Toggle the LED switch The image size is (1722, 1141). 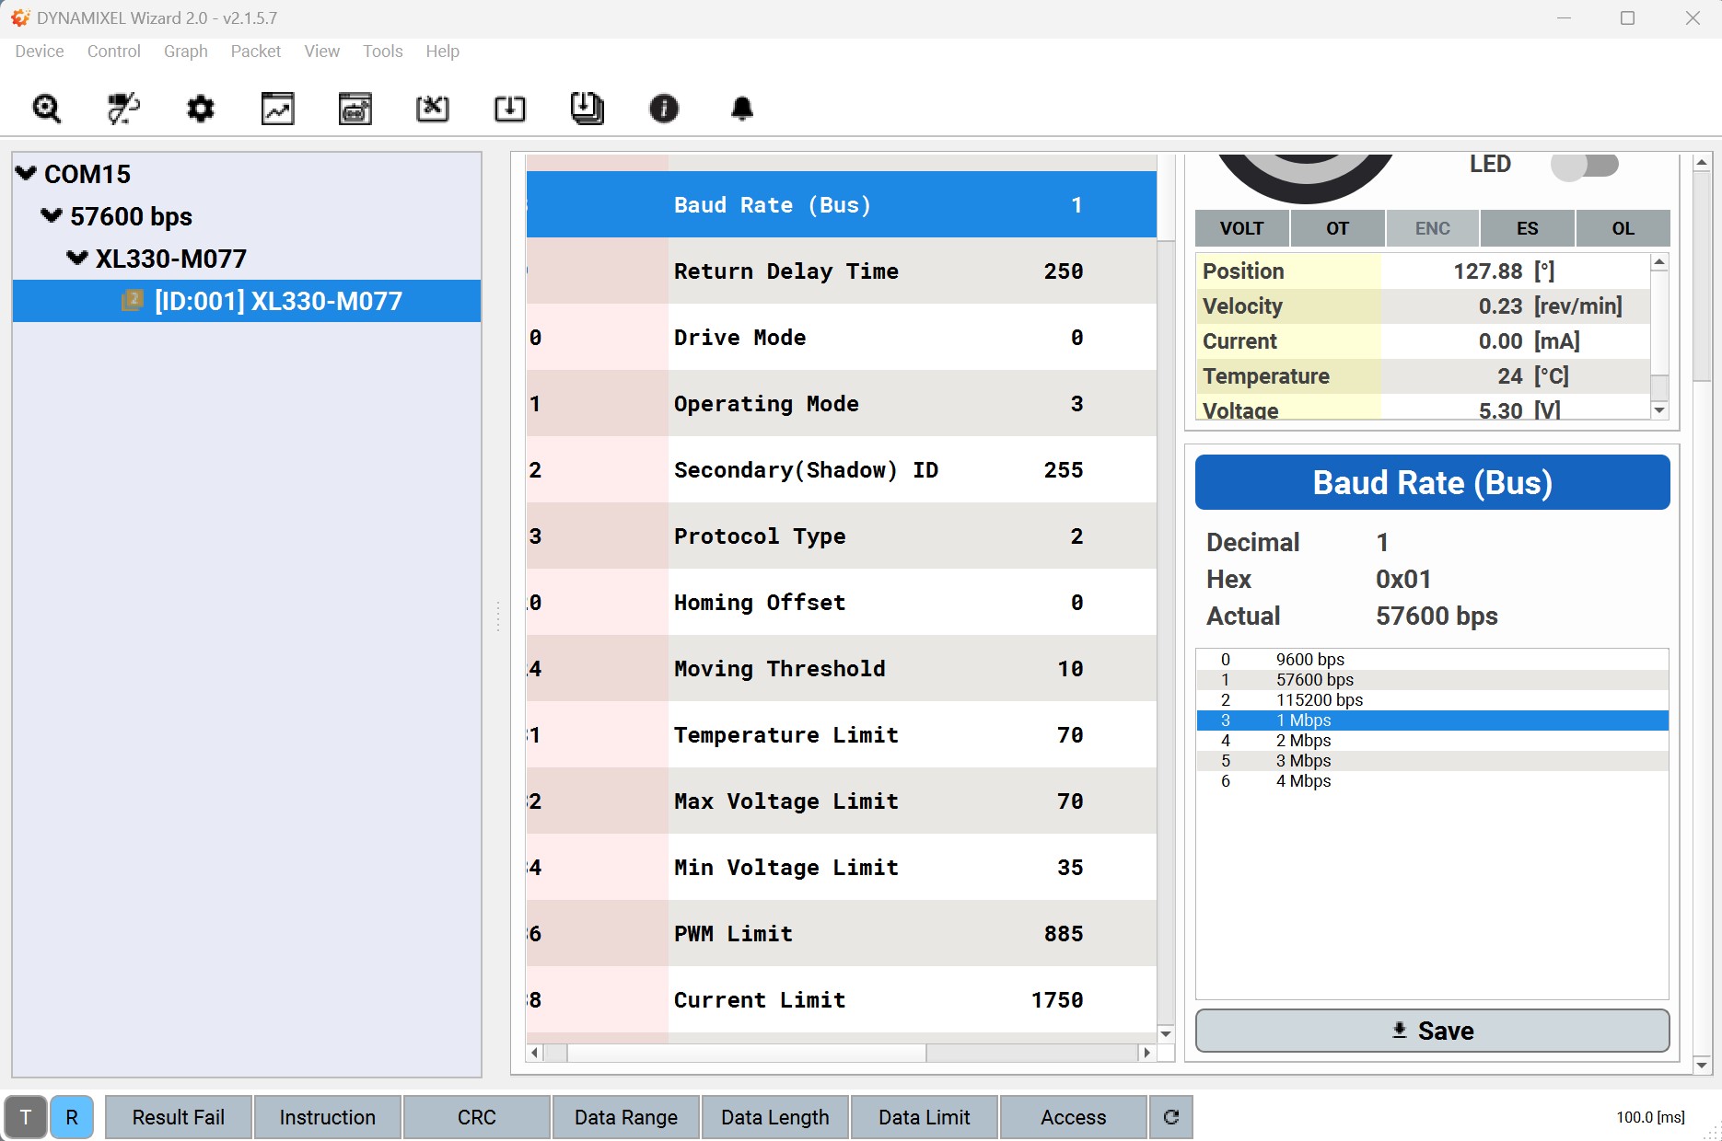[1585, 166]
